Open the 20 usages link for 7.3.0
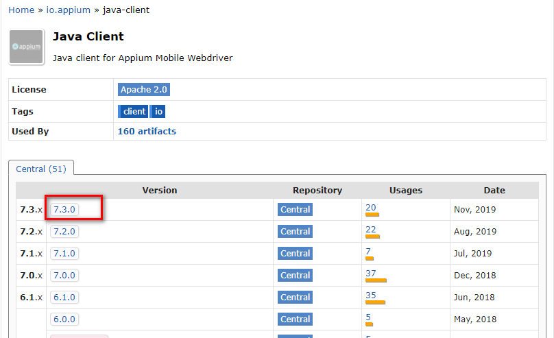The width and height of the screenshot is (554, 338). click(371, 207)
